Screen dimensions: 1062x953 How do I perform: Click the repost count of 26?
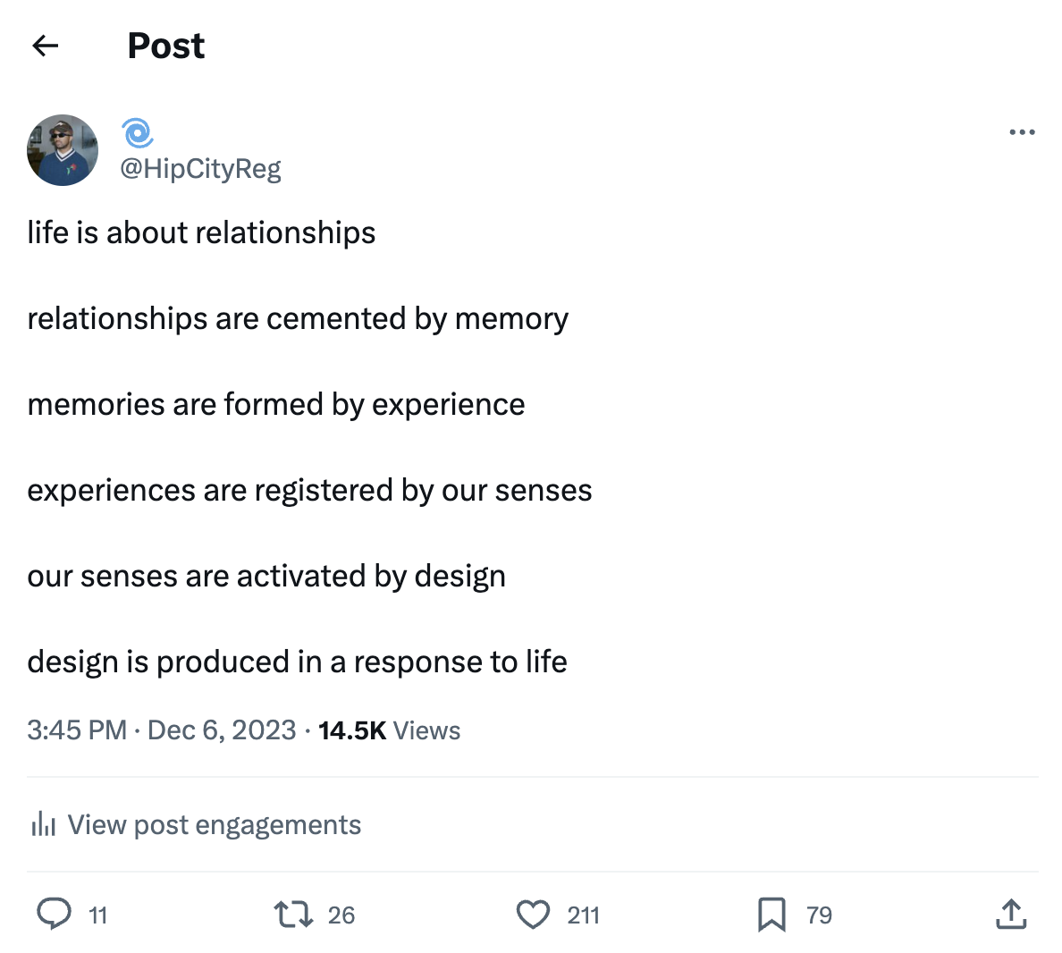click(x=341, y=915)
